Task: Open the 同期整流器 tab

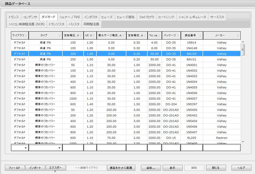Action: point(91,24)
